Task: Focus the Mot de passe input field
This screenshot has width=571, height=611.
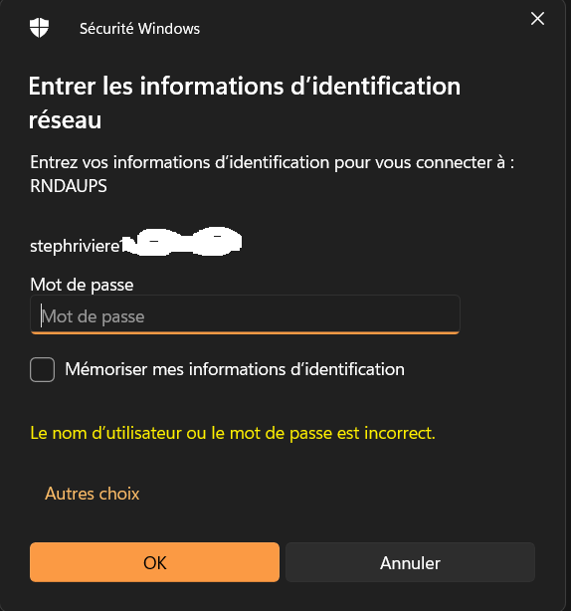Action: click(245, 314)
